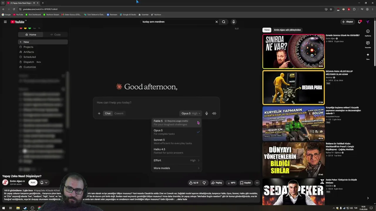Screen dimensions: 376x211
Task: Choose the Opus 5 model option
Action: pos(177,132)
